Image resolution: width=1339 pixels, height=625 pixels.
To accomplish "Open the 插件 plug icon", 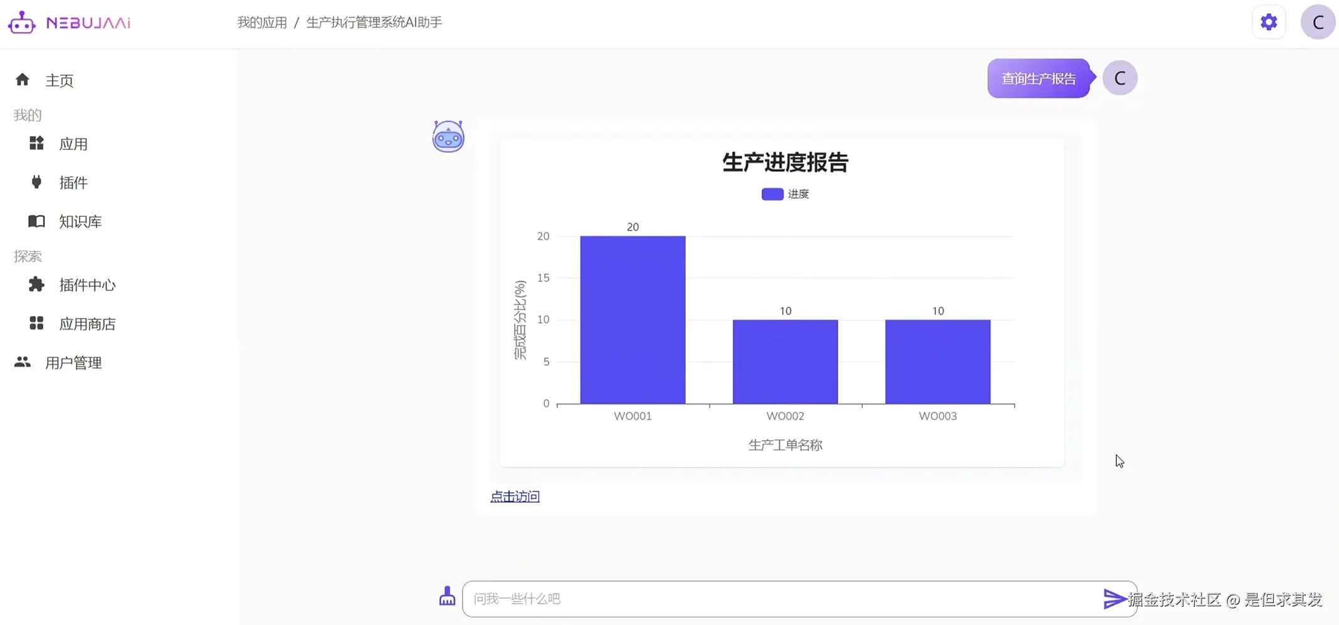I will (36, 182).
